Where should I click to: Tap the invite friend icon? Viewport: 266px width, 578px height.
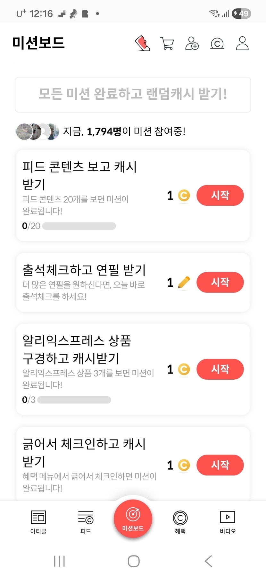192,43
